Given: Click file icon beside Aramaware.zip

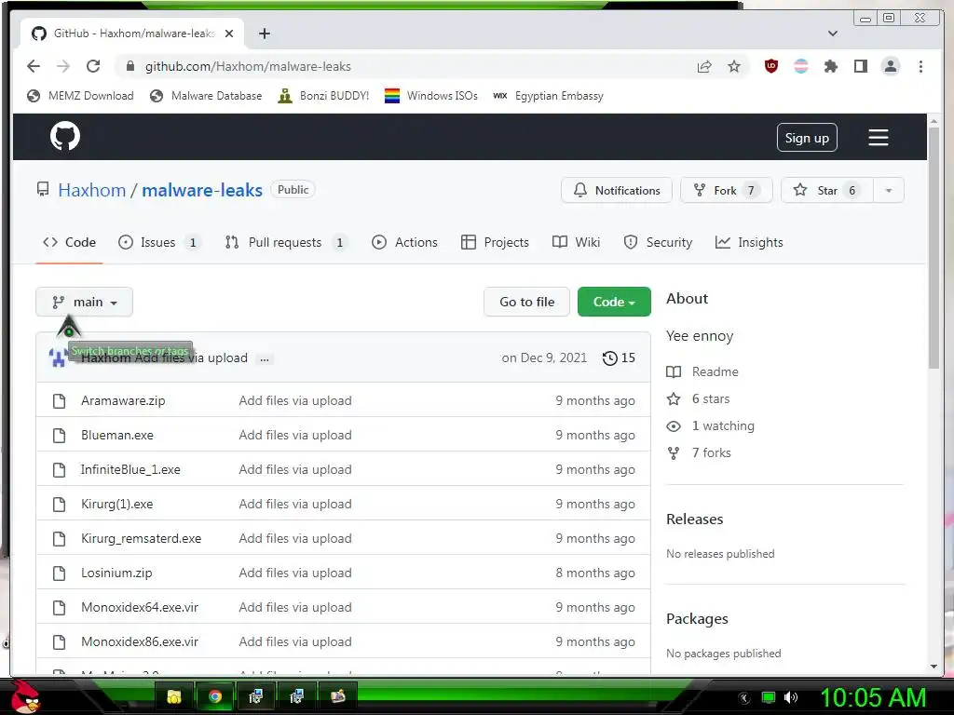Looking at the screenshot, I should 59,400.
